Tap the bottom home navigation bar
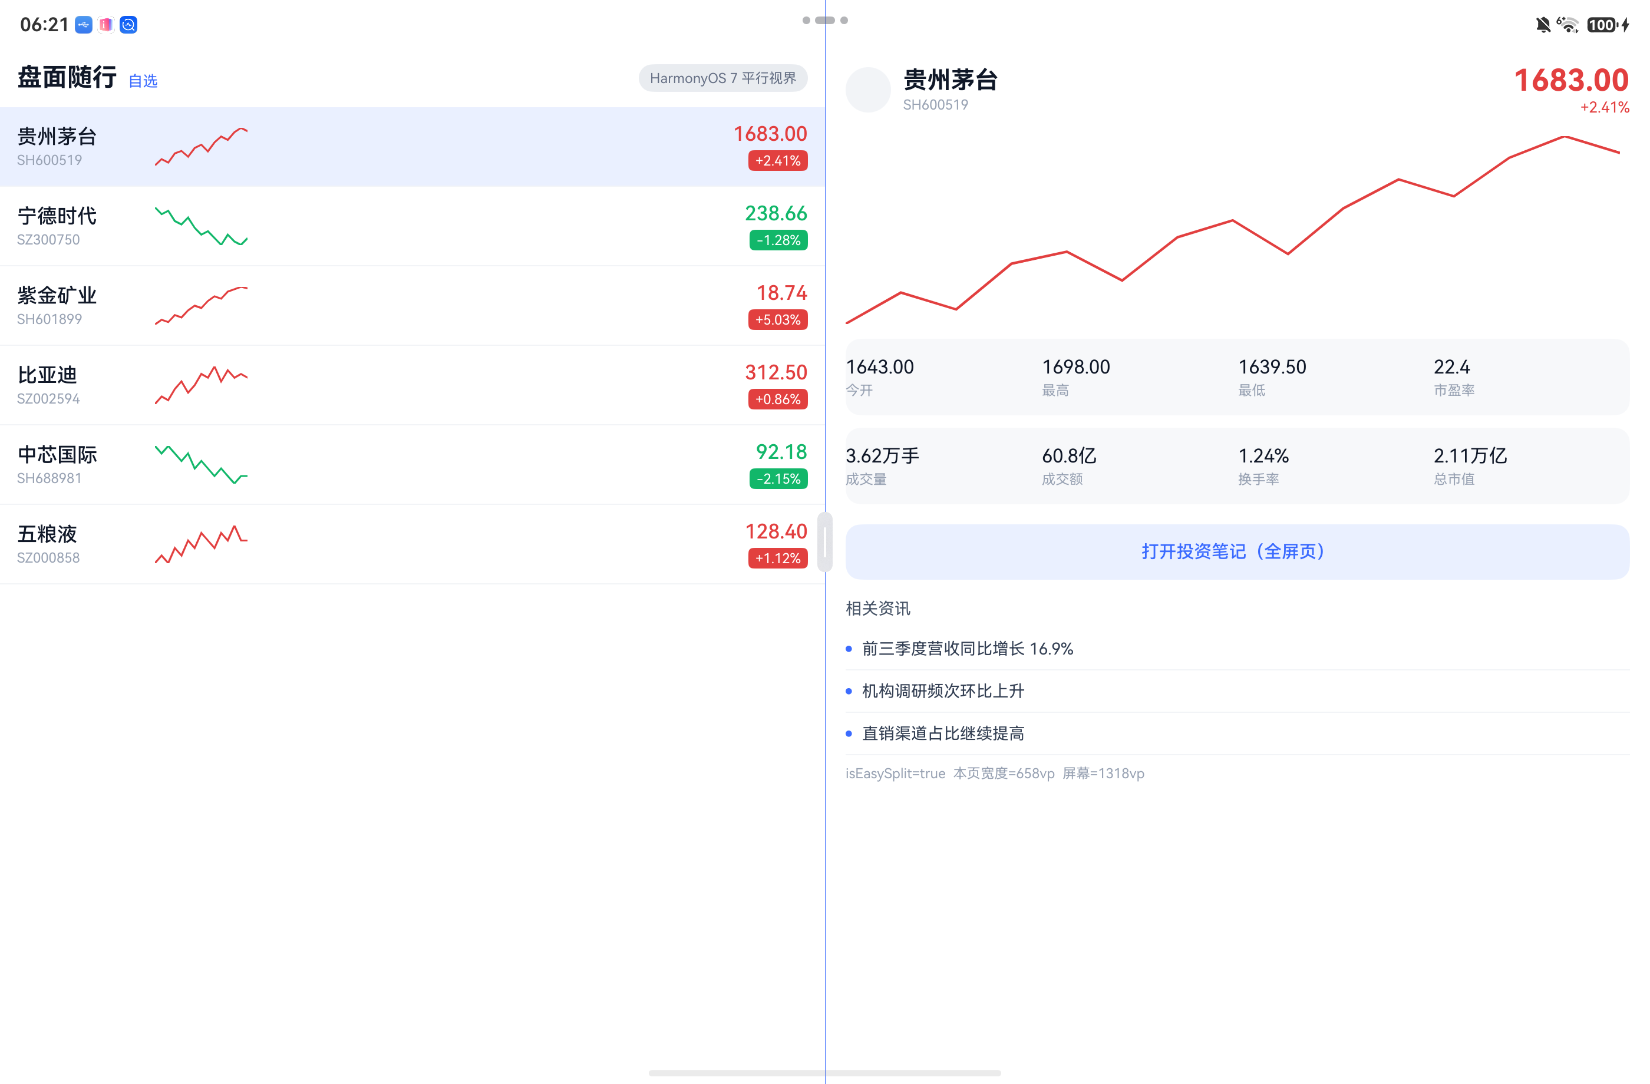The height and width of the screenshot is (1084, 1650). click(825, 1072)
